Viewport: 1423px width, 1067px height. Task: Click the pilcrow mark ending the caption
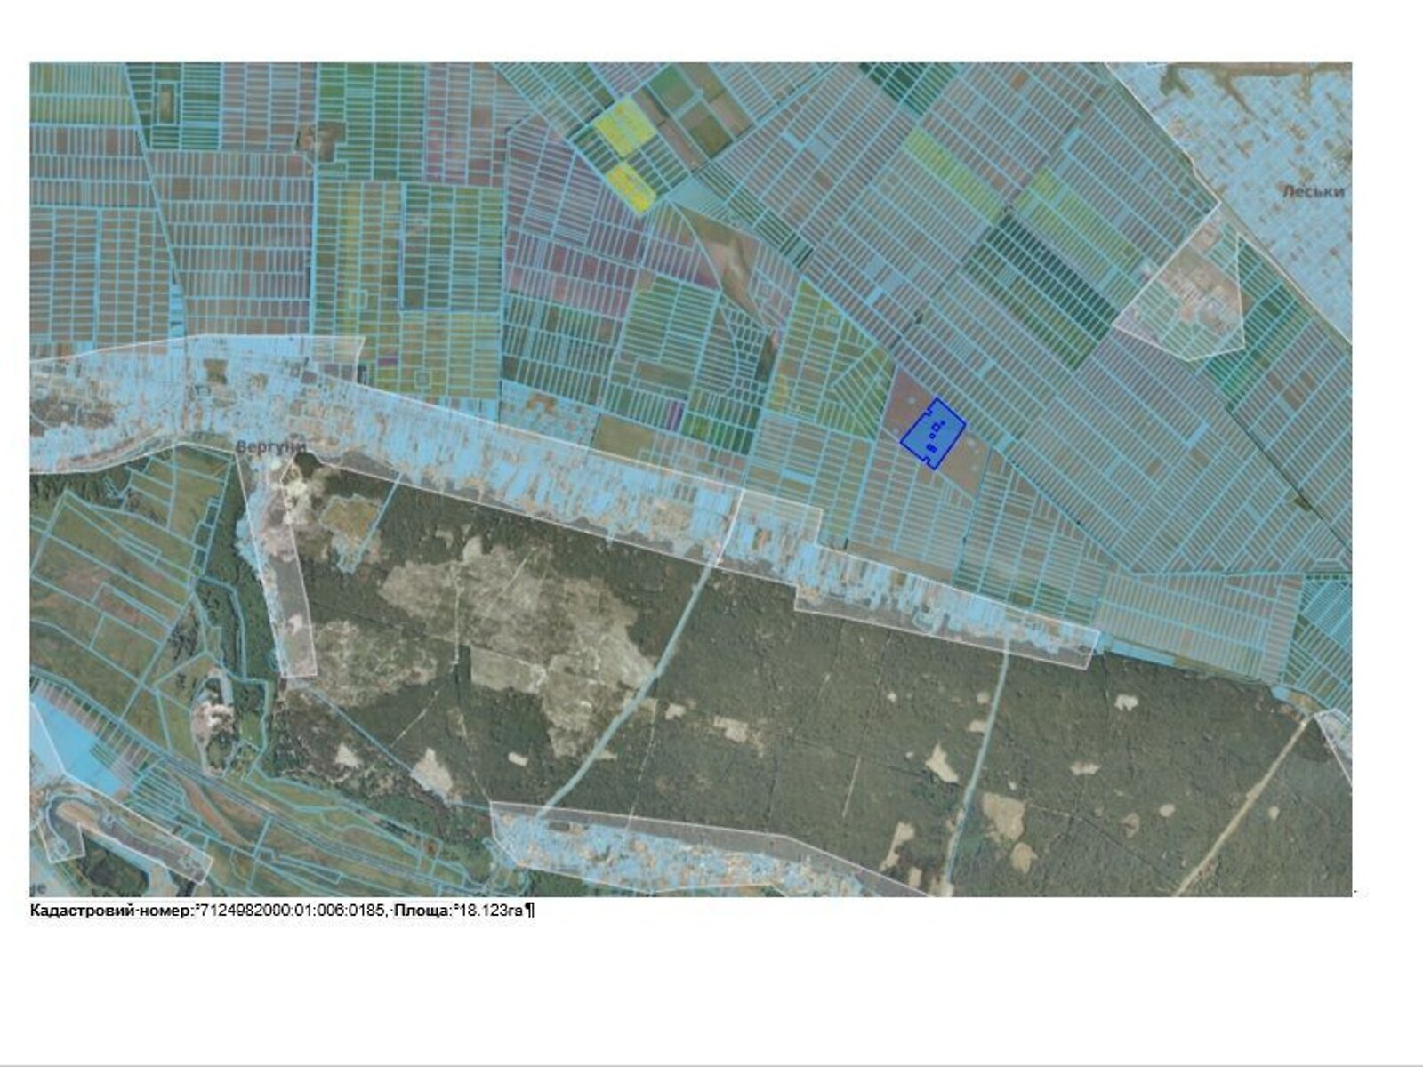530,911
